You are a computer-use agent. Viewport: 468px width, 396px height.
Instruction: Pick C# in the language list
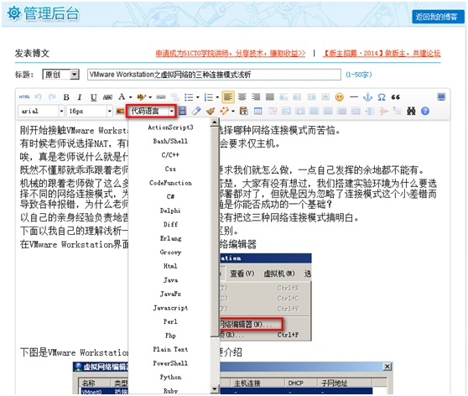[x=170, y=197]
